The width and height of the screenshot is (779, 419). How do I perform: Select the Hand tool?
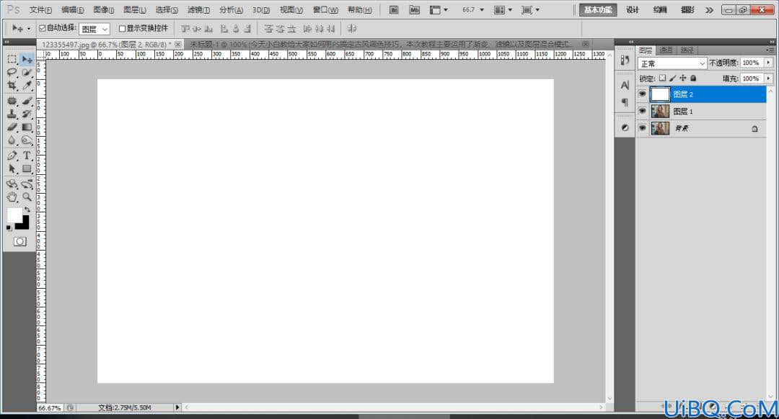(x=12, y=197)
